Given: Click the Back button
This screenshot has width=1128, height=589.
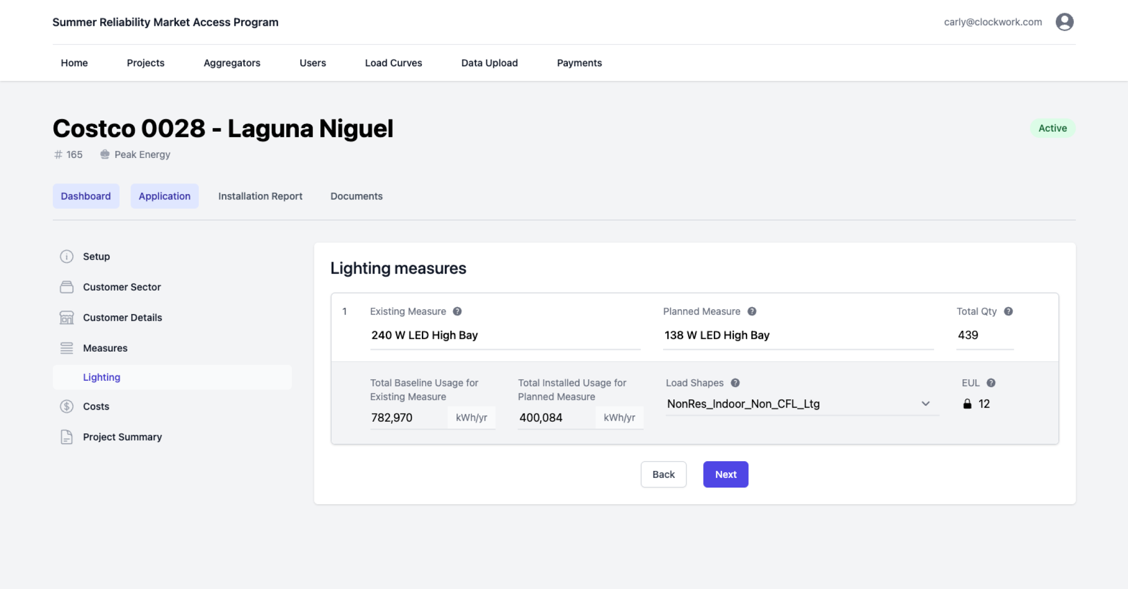Looking at the screenshot, I should pyautogui.click(x=664, y=474).
